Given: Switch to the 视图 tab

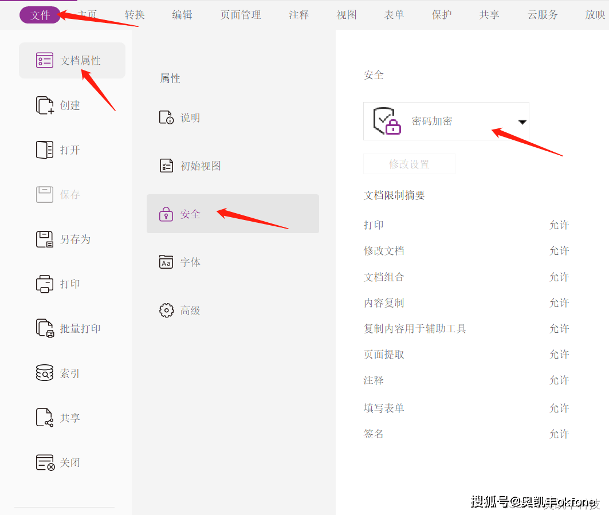Looking at the screenshot, I should pos(347,15).
